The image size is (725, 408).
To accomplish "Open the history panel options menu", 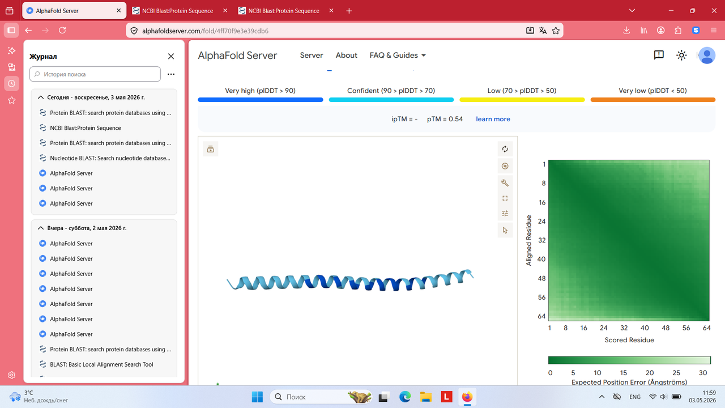I will 171,74.
